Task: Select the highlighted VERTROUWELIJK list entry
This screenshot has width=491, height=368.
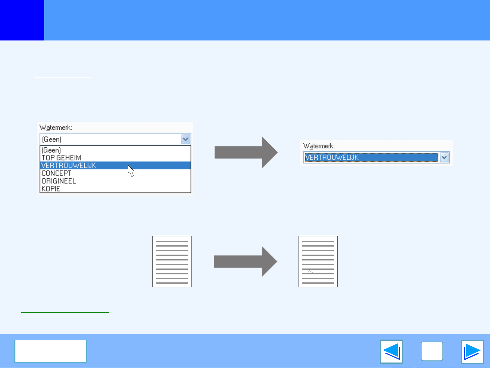Action: (x=69, y=166)
